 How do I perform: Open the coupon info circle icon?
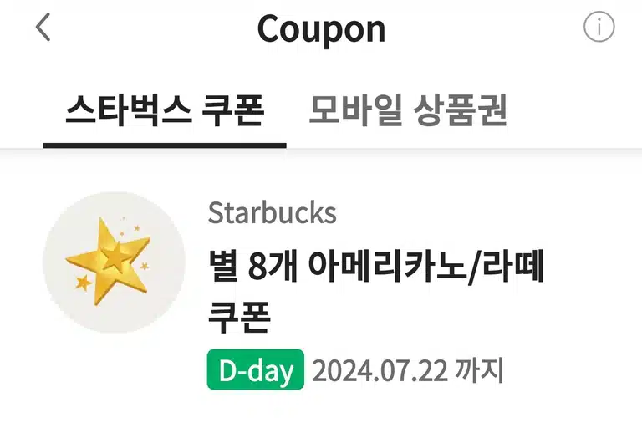point(599,27)
